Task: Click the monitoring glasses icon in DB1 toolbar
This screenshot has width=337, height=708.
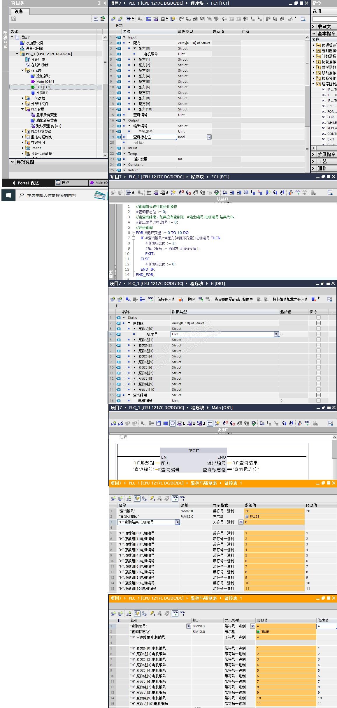Action: click(150, 299)
